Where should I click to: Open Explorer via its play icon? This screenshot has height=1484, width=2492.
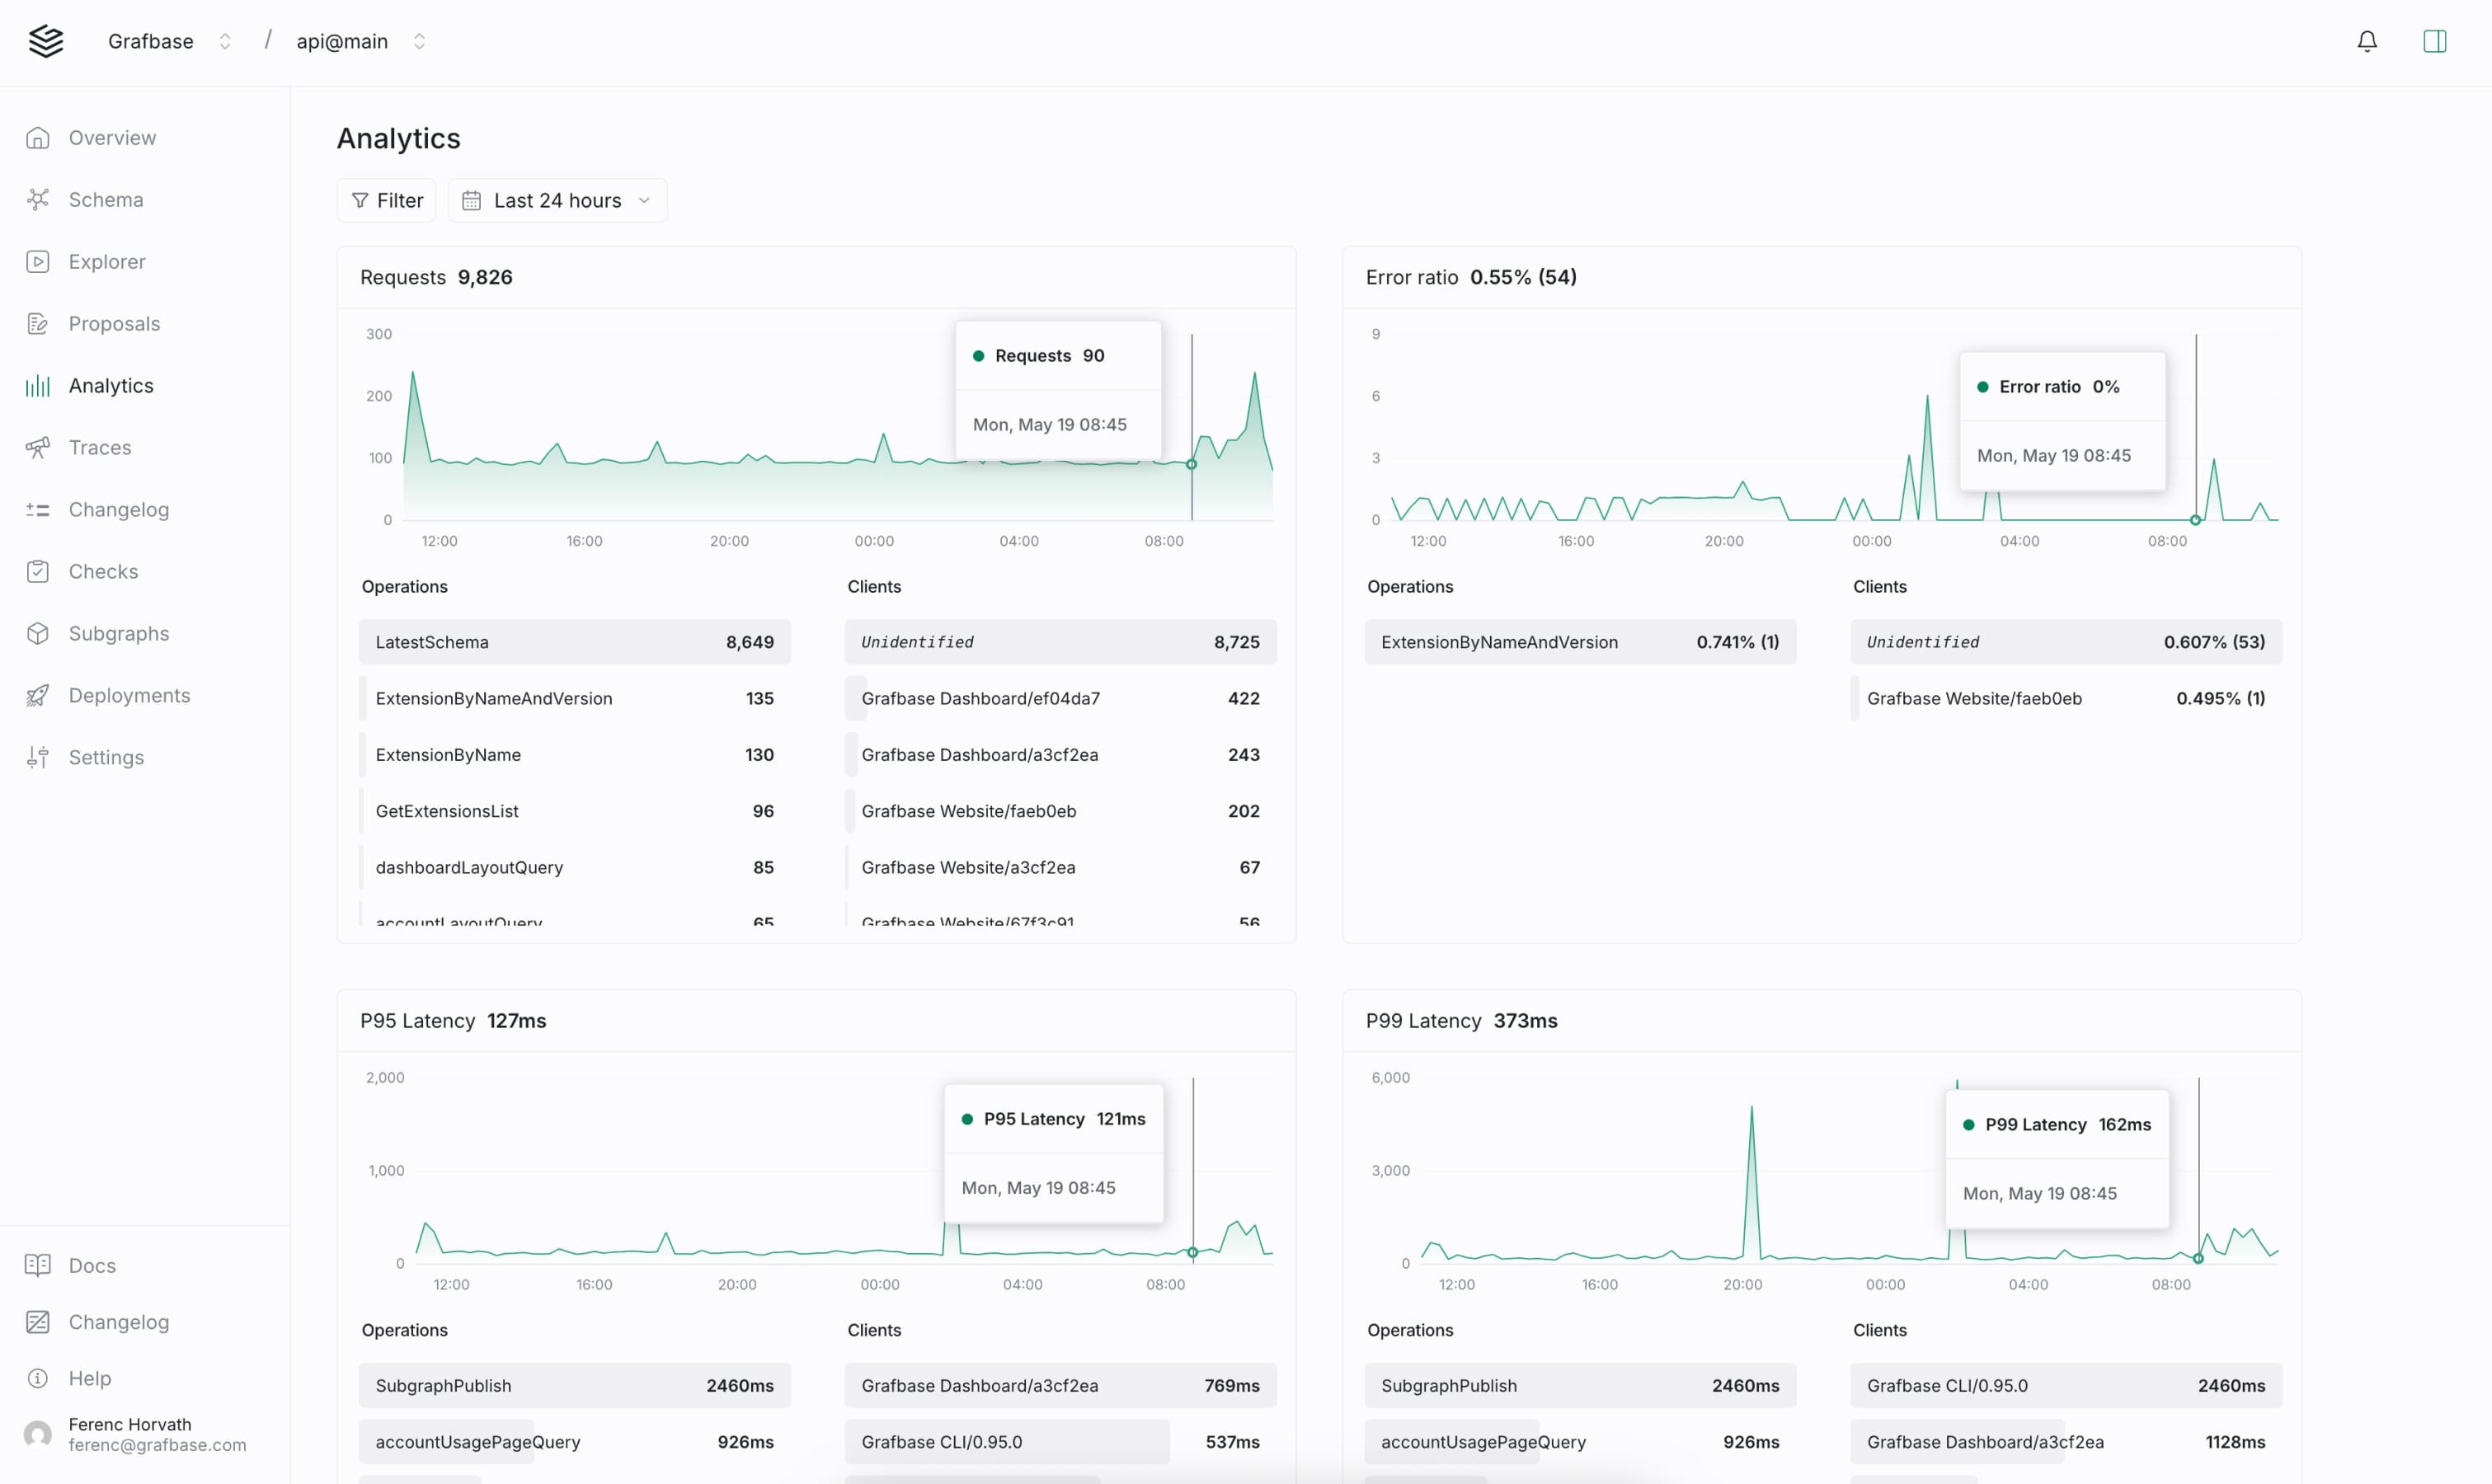tap(38, 262)
